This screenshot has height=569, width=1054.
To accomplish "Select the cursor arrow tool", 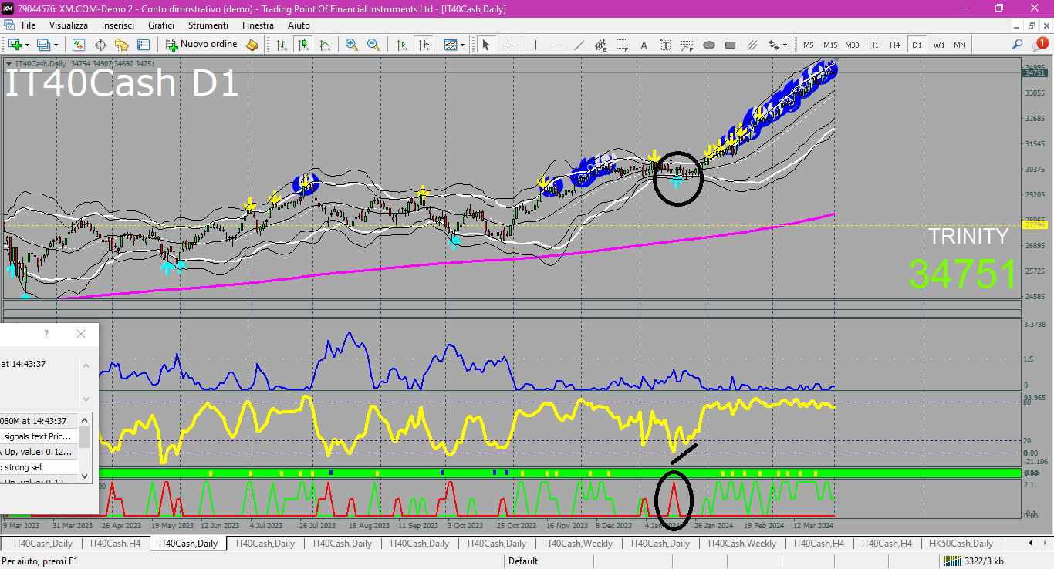I will (486, 45).
